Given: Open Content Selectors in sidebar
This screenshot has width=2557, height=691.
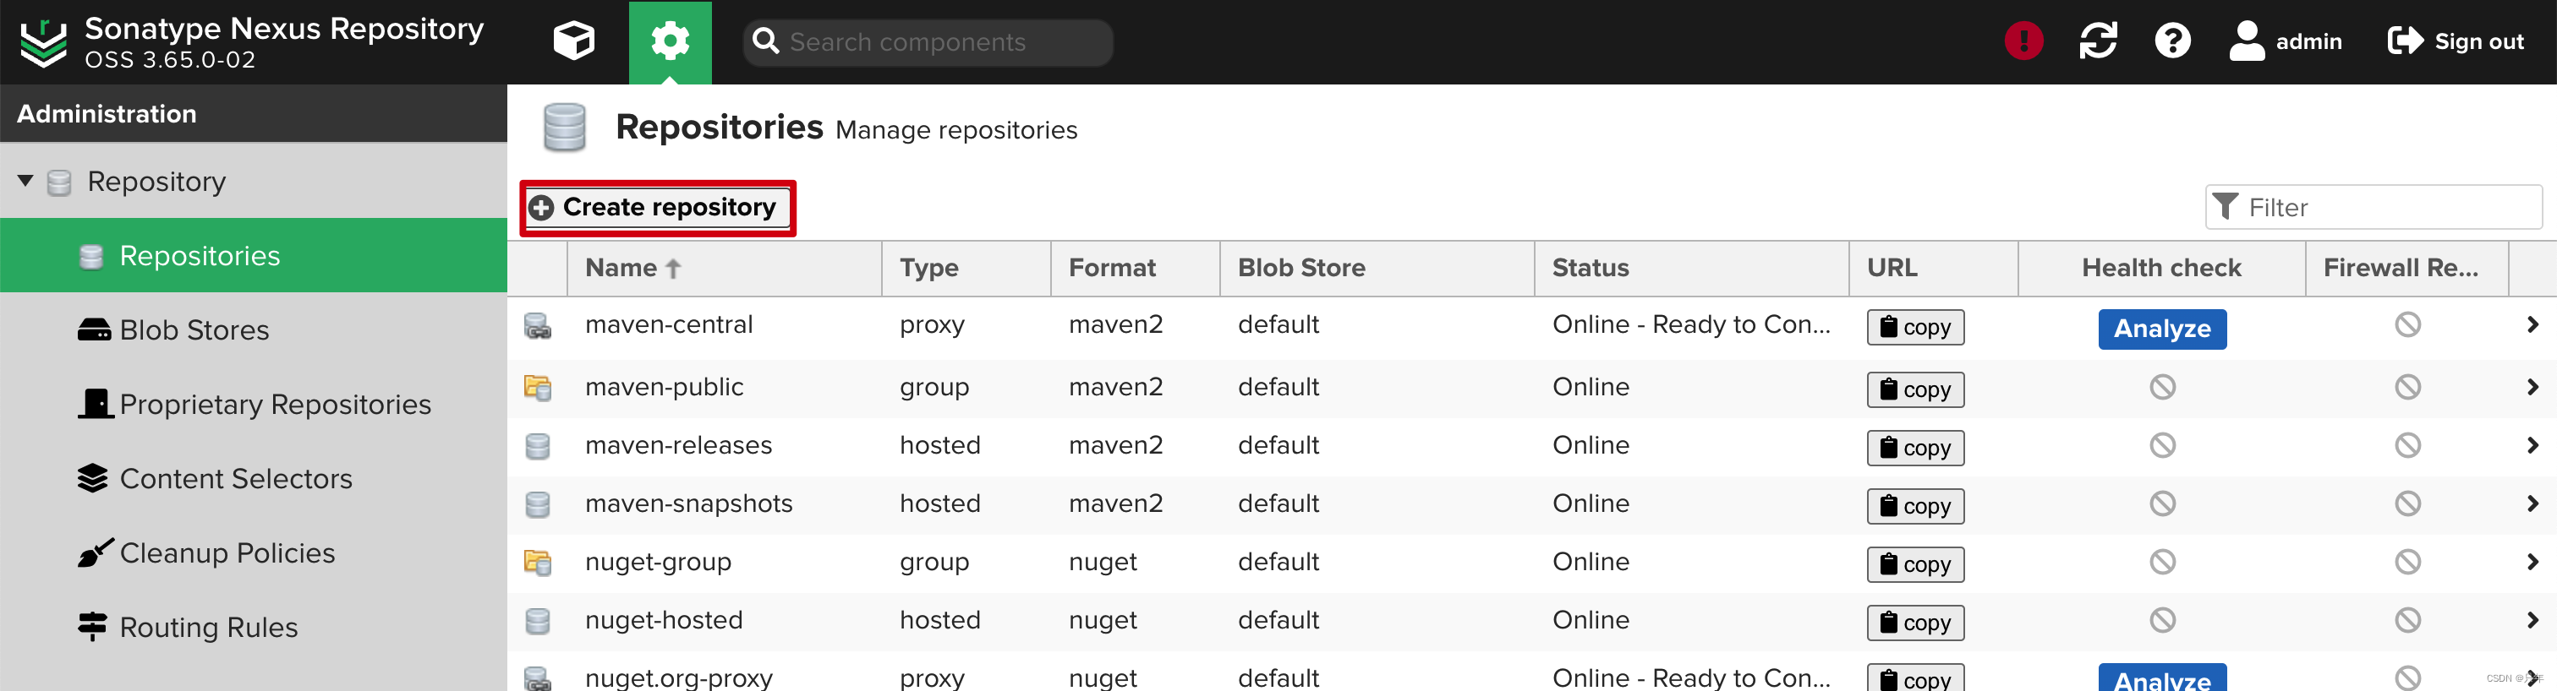Looking at the screenshot, I should click(x=253, y=478).
